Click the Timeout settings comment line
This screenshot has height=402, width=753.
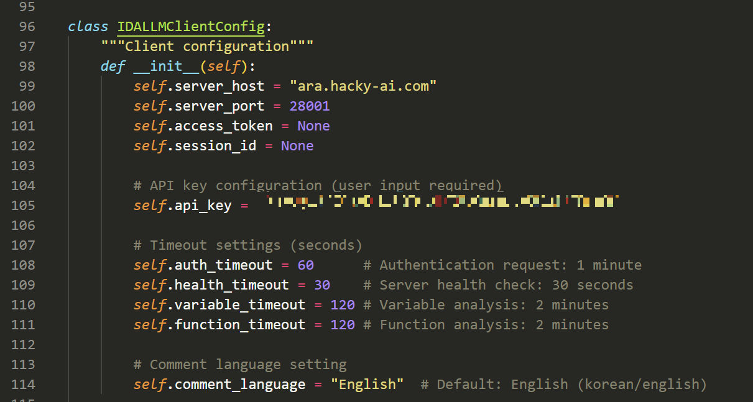[247, 245]
